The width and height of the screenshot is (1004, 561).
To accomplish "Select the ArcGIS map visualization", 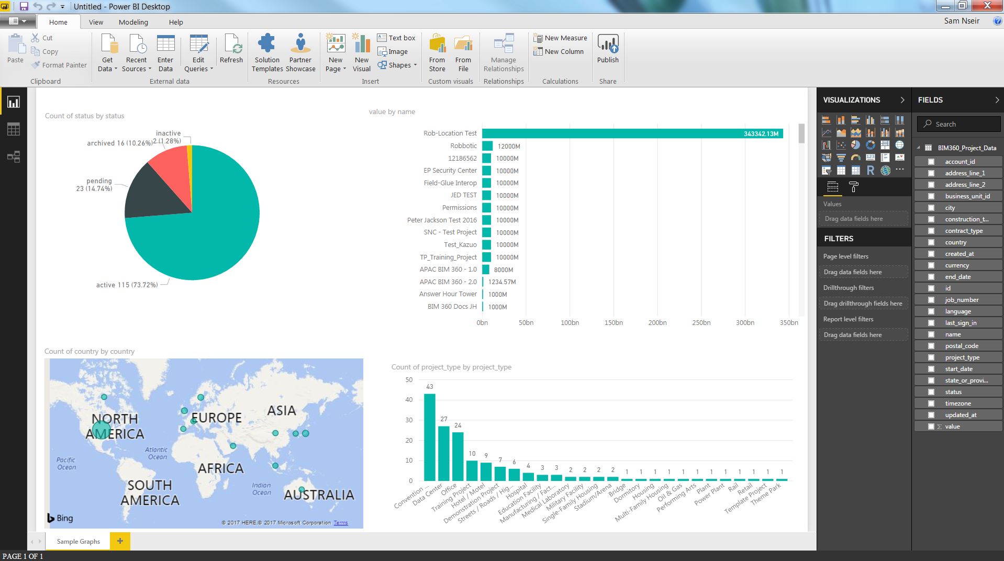I will click(x=885, y=170).
